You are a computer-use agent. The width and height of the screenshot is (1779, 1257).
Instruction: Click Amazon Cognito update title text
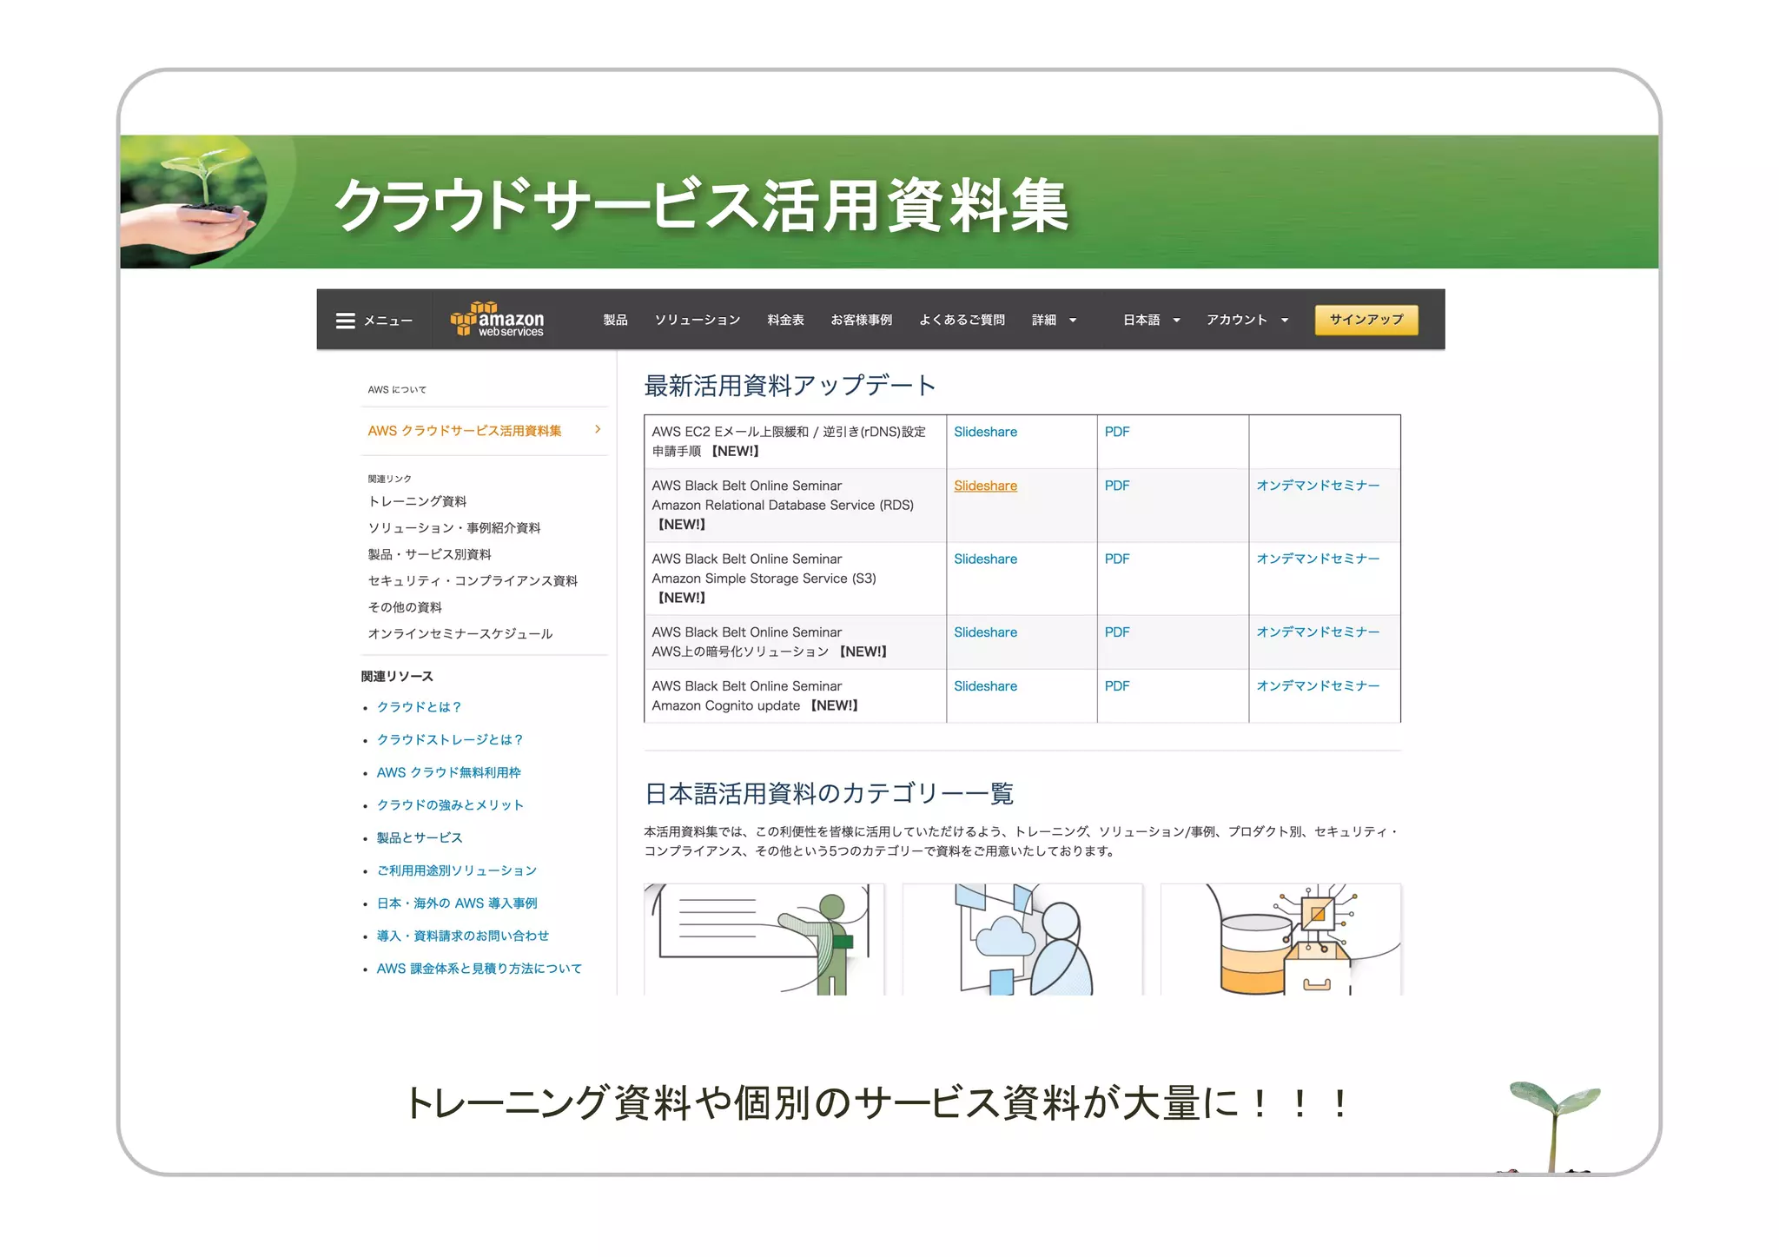click(725, 705)
